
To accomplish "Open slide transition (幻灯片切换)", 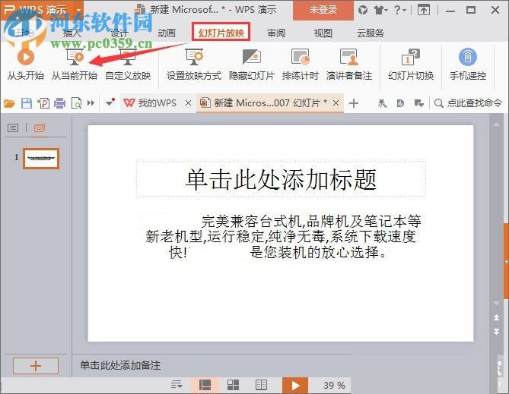I will (411, 65).
